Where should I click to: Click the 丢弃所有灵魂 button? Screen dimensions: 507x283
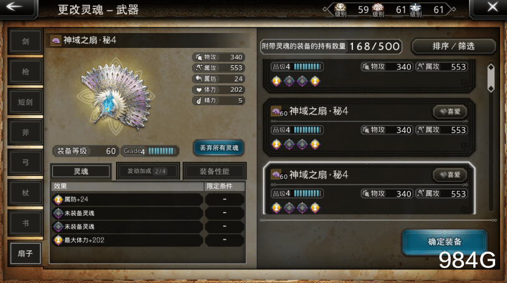pyautogui.click(x=219, y=147)
